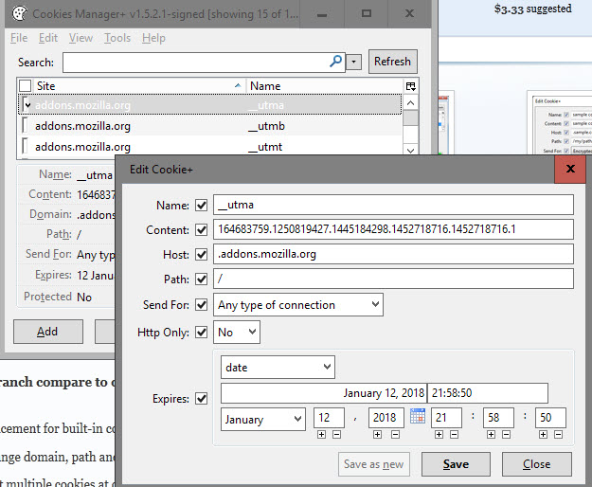Open the expires type 'date' dropdown
Viewport: 592px width, 487px height.
[278, 367]
